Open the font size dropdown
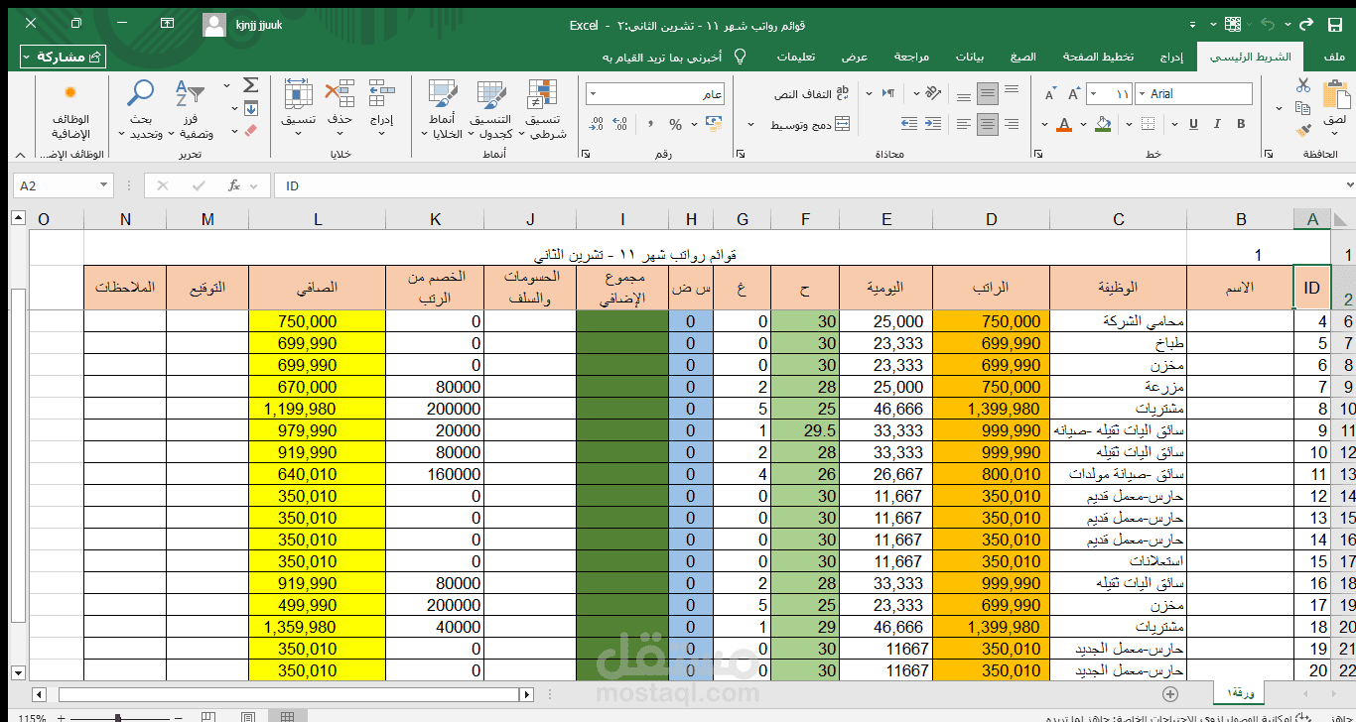This screenshot has width=1356, height=722. click(x=1094, y=94)
